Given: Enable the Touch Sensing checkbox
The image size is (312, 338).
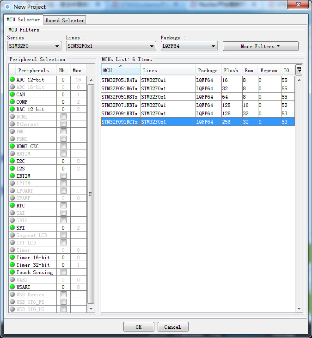Looking at the screenshot, I should click(63, 272).
